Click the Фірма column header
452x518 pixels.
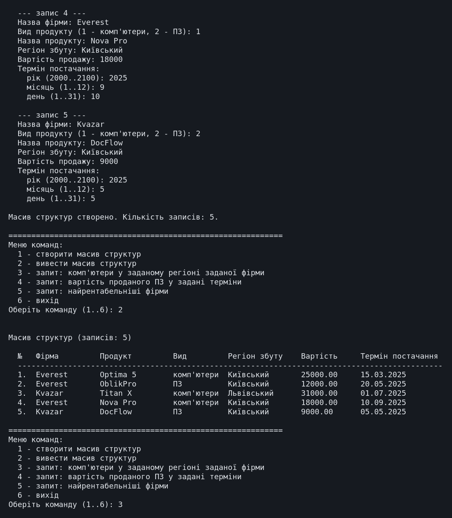click(x=47, y=356)
